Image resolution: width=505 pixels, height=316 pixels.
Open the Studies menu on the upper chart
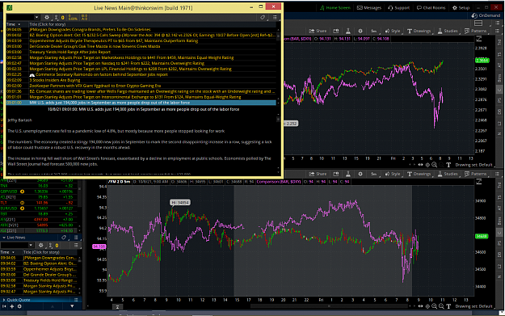[448, 31]
